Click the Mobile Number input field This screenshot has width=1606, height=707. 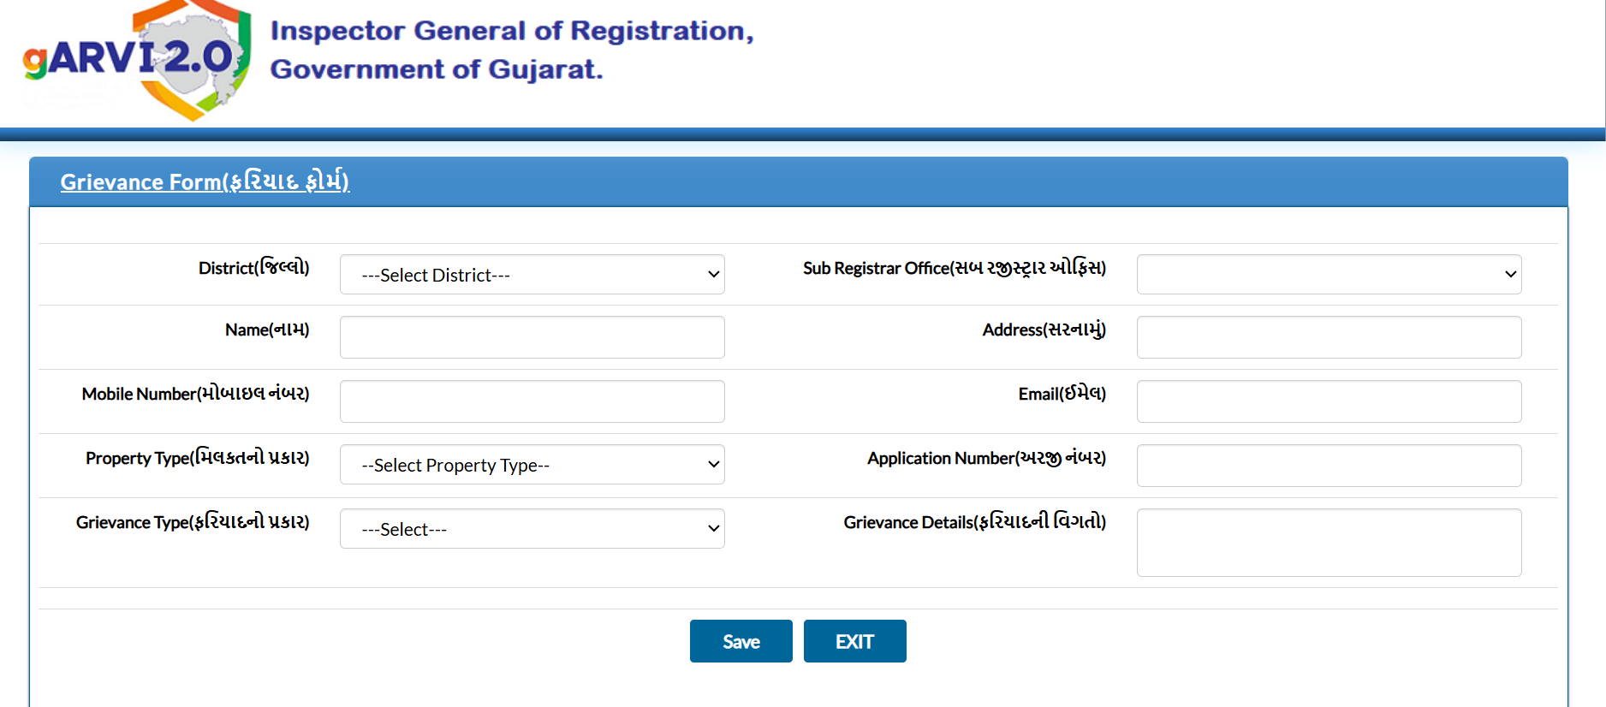pos(532,401)
